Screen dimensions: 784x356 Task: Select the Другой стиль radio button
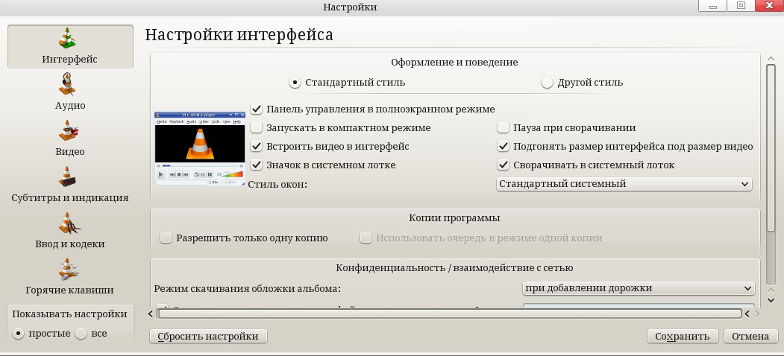tap(547, 83)
